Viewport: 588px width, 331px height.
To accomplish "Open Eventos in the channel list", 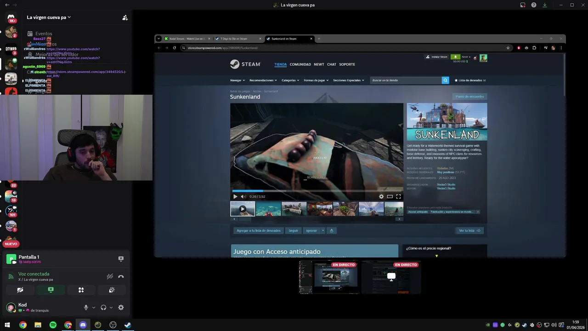I will [x=44, y=34].
